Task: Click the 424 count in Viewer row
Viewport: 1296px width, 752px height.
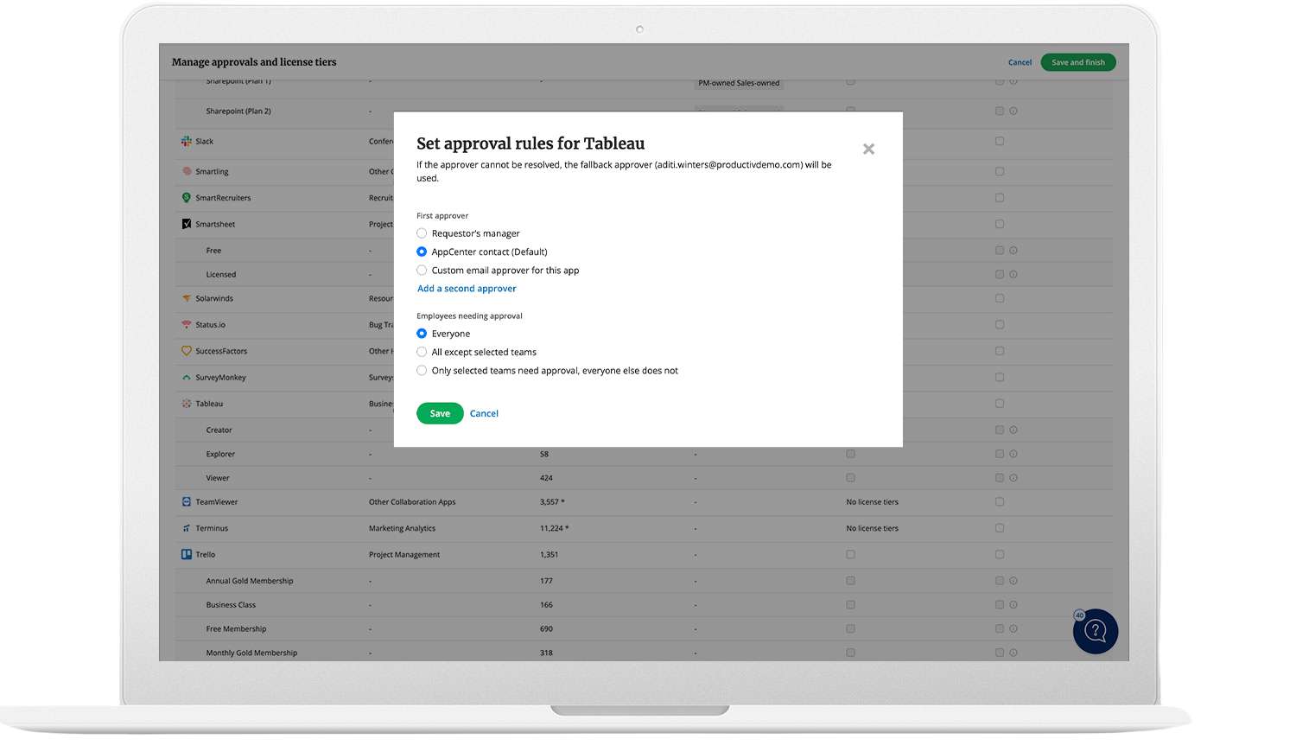Action: pos(546,478)
